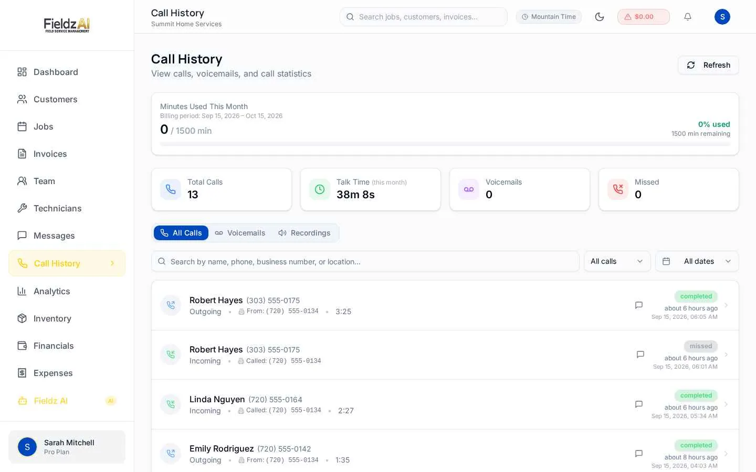Image resolution: width=756 pixels, height=472 pixels.
Task: Click phone number (303) 555-0175 on outgoing call
Action: 273,301
